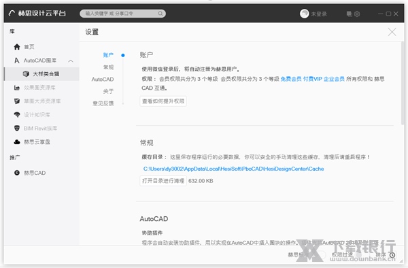Click the magnifier search icon
The height and width of the screenshot is (268, 408).
[160, 14]
